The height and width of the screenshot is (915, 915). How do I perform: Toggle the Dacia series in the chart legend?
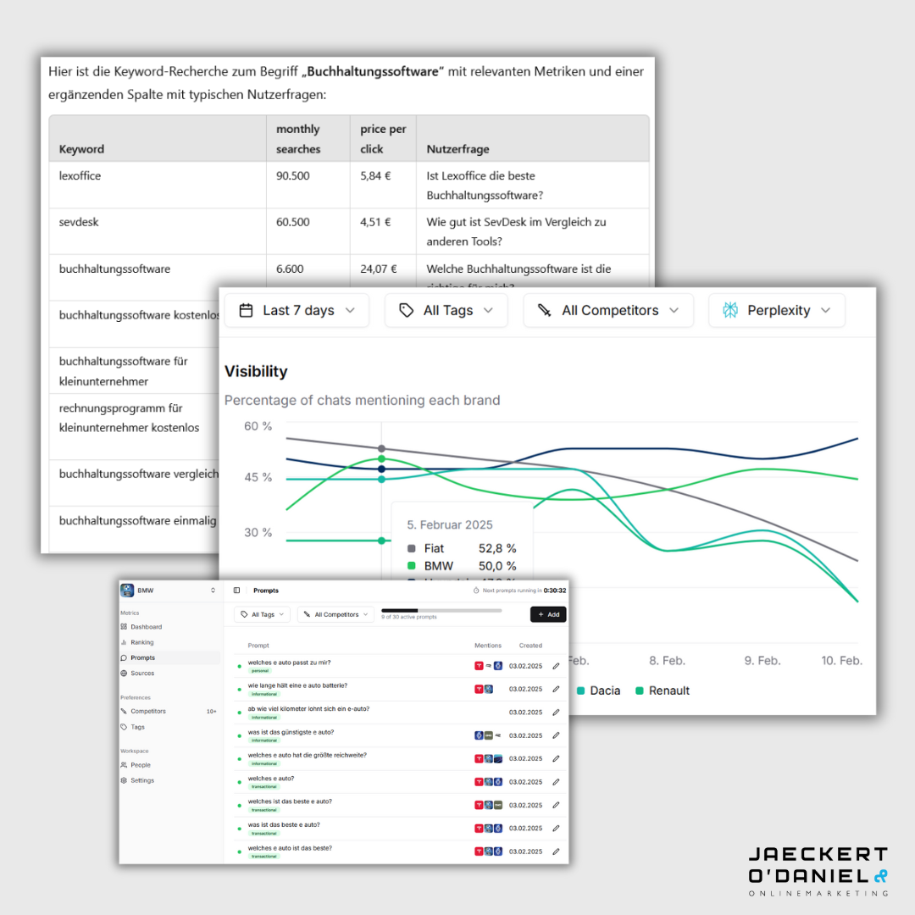(598, 691)
